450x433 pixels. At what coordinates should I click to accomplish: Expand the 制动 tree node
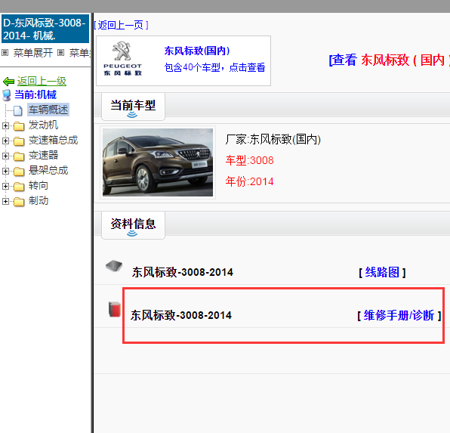pos(5,201)
